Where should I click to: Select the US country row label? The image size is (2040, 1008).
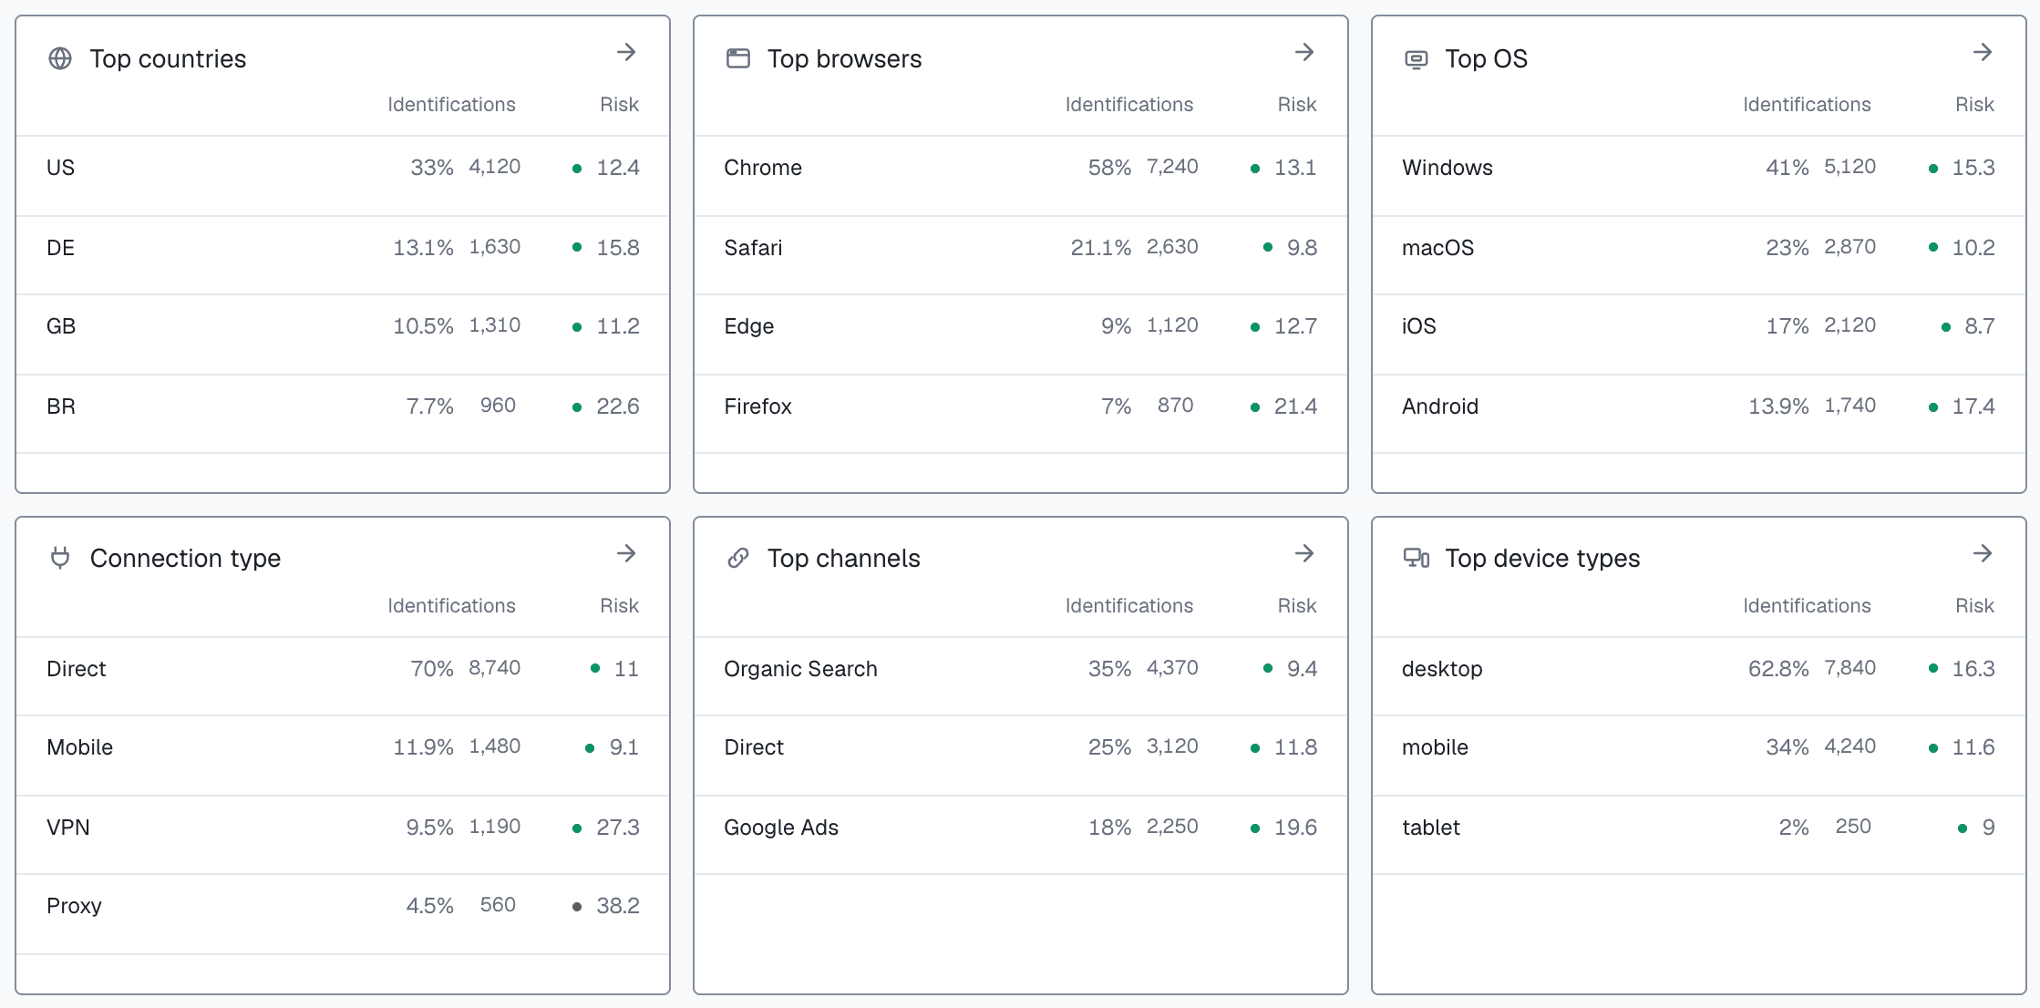point(60,168)
